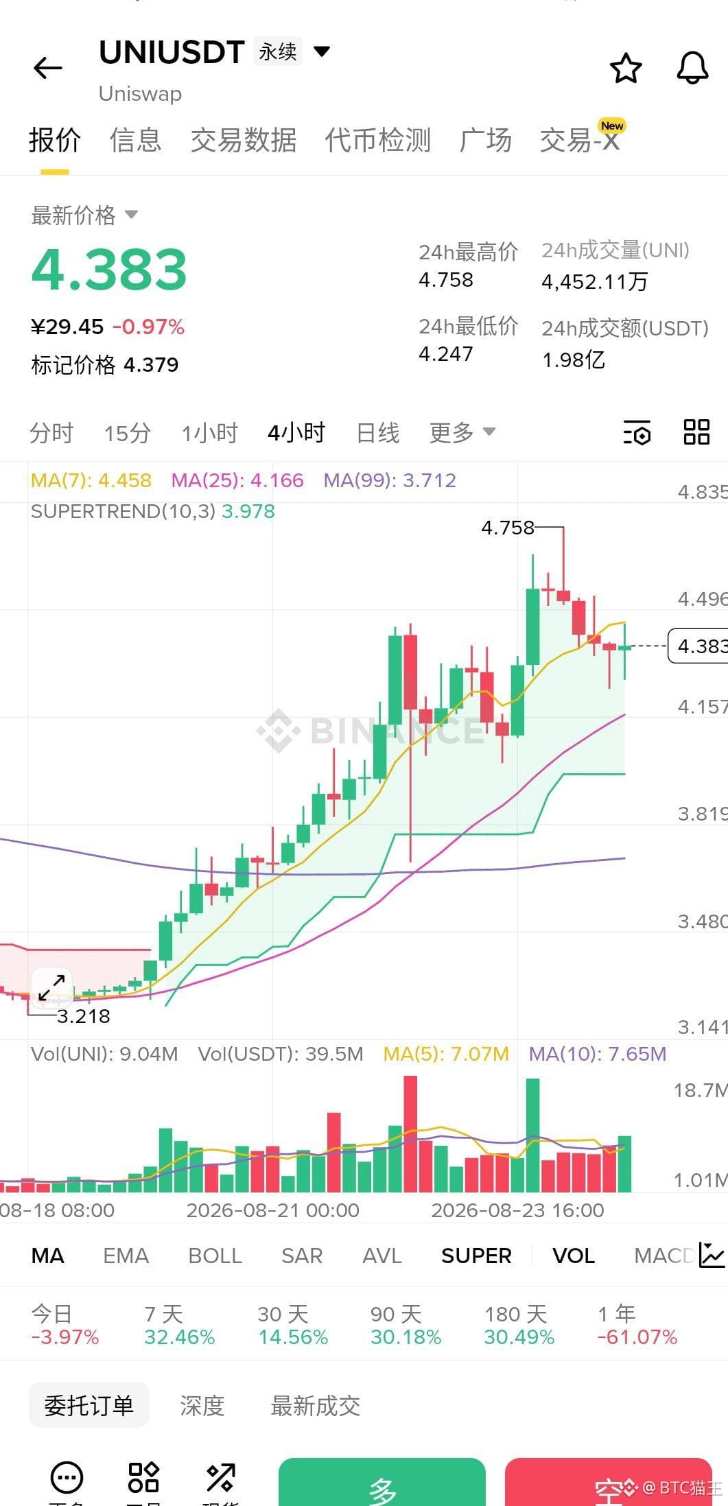Image resolution: width=728 pixels, height=1506 pixels.
Task: Open price alerts via the bell icon
Action: pyautogui.click(x=692, y=69)
